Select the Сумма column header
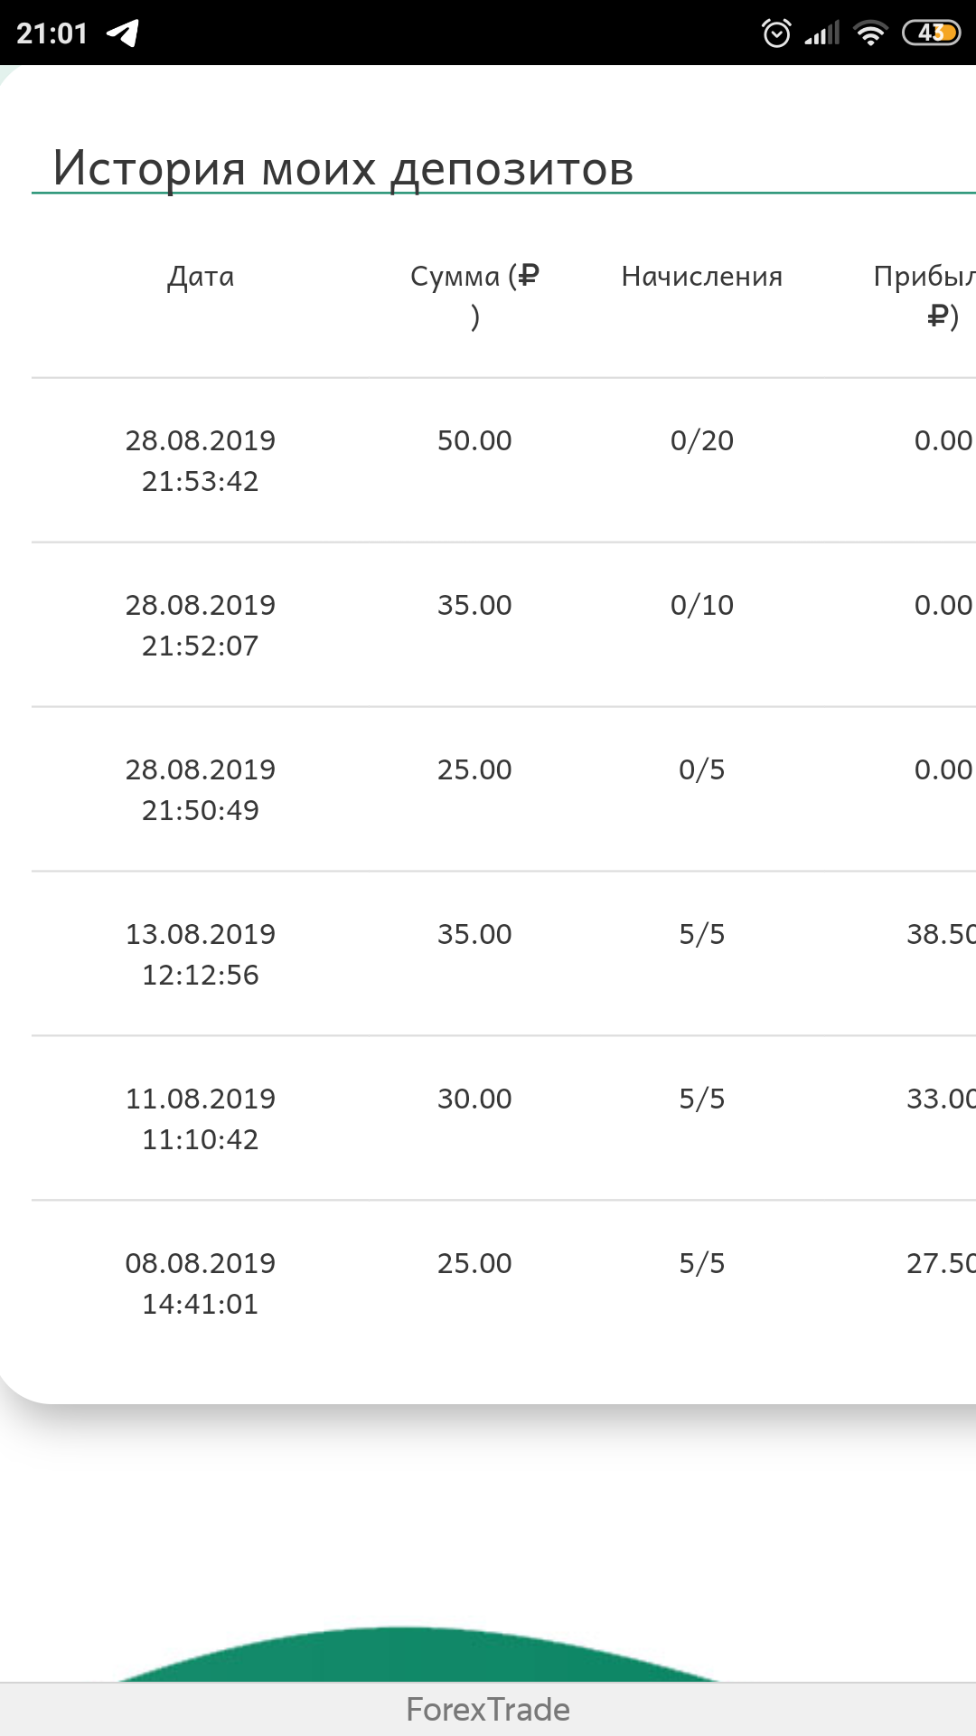976x1736 pixels. pyautogui.click(x=474, y=296)
